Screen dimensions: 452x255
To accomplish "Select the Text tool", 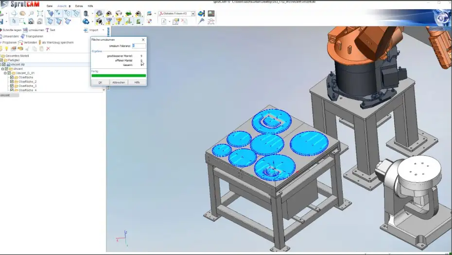I will tap(51, 30).
